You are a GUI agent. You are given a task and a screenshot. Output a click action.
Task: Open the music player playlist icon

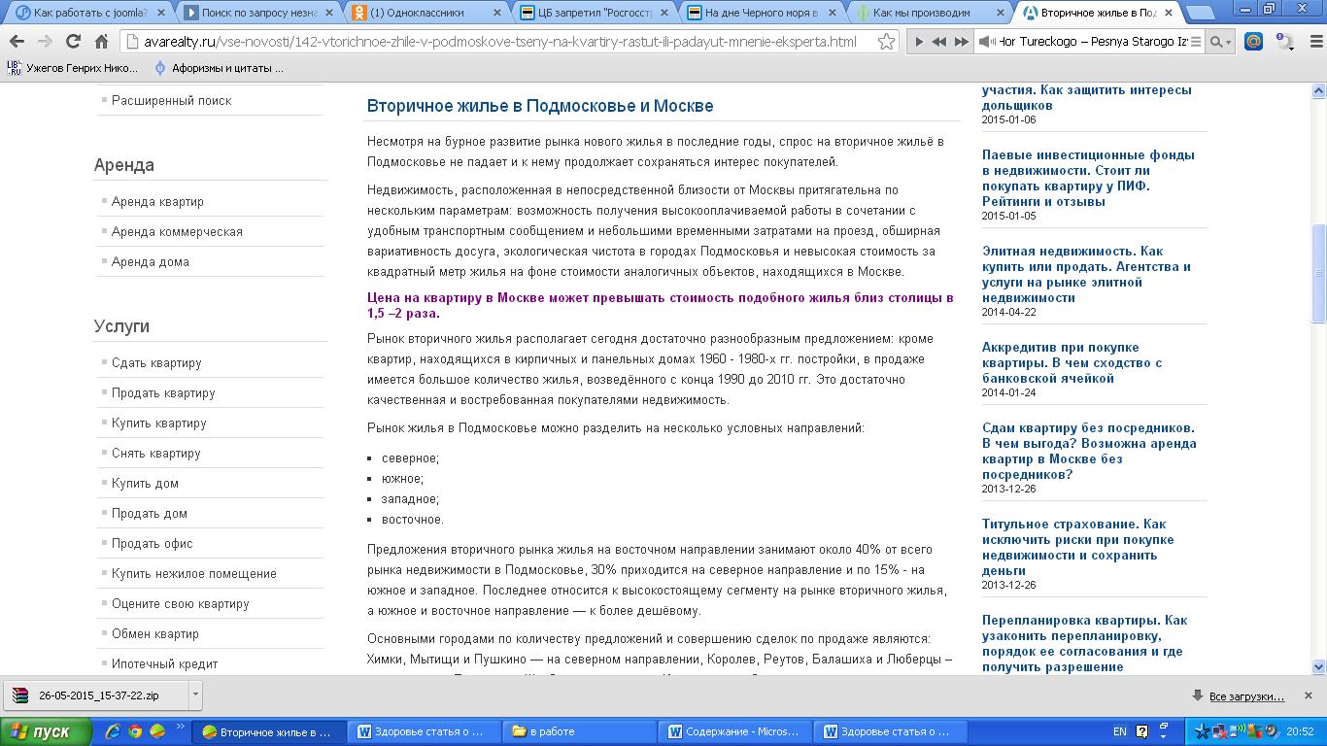tap(1196, 42)
